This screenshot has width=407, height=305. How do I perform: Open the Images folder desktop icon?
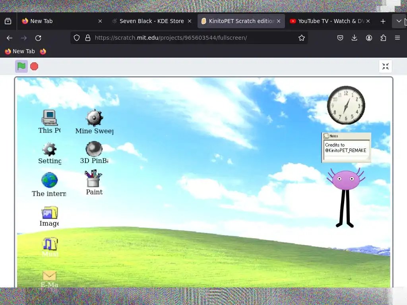(x=49, y=216)
